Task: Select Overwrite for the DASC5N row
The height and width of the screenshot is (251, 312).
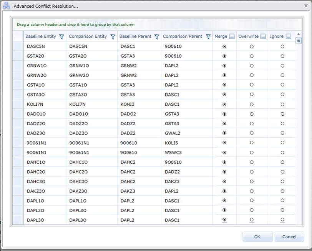Action: [x=252, y=46]
